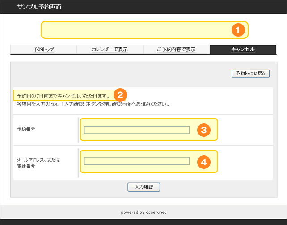Go to the キャンセル tab
The height and width of the screenshot is (225, 287).
click(x=243, y=49)
